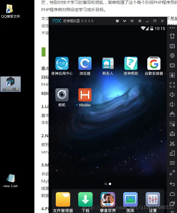Image resolution: width=177 pixels, height=213 pixels.
Task: Click the Nox logo in title bar
Action: 57,21
